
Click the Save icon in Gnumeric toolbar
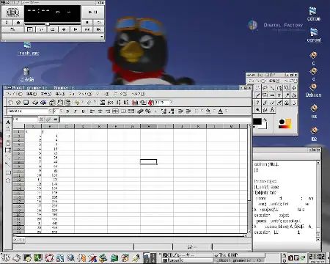[x=26, y=103]
